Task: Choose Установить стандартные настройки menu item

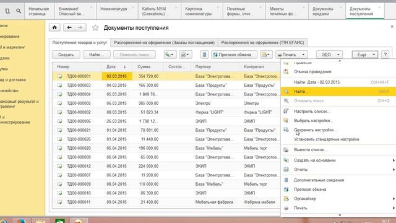Action: tap(338, 139)
